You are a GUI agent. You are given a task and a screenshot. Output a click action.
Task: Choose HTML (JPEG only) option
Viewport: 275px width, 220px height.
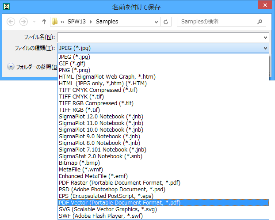[x=163, y=83]
